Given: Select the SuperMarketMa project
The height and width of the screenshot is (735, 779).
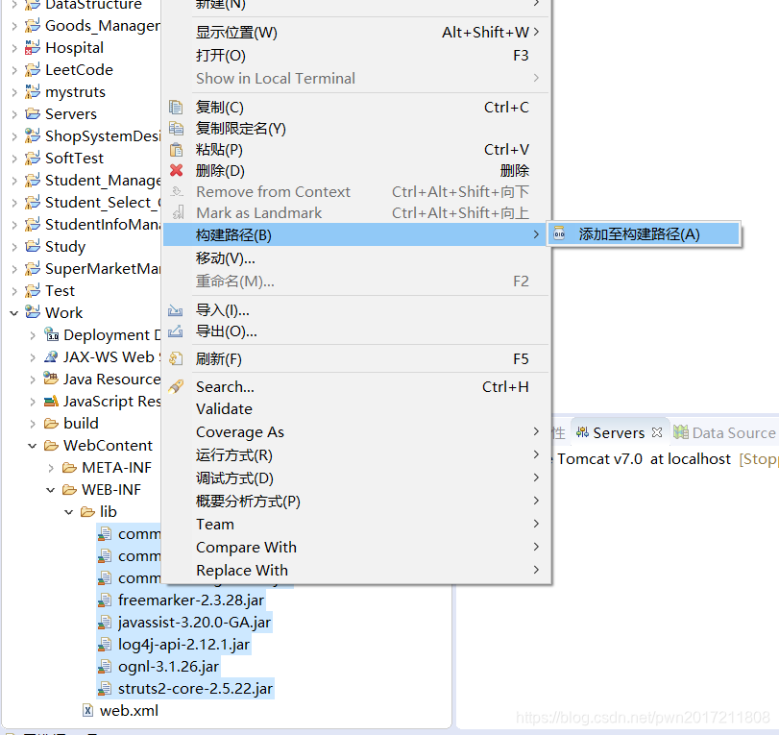Looking at the screenshot, I should (103, 269).
